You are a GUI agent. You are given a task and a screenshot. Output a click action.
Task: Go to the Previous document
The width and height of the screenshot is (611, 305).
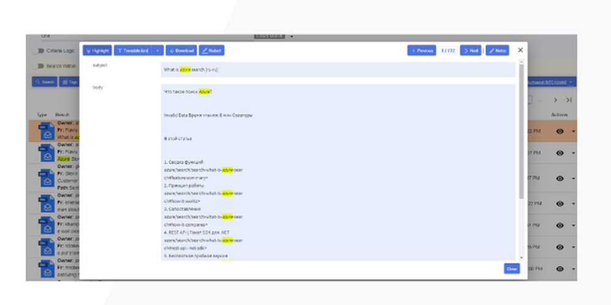[422, 50]
